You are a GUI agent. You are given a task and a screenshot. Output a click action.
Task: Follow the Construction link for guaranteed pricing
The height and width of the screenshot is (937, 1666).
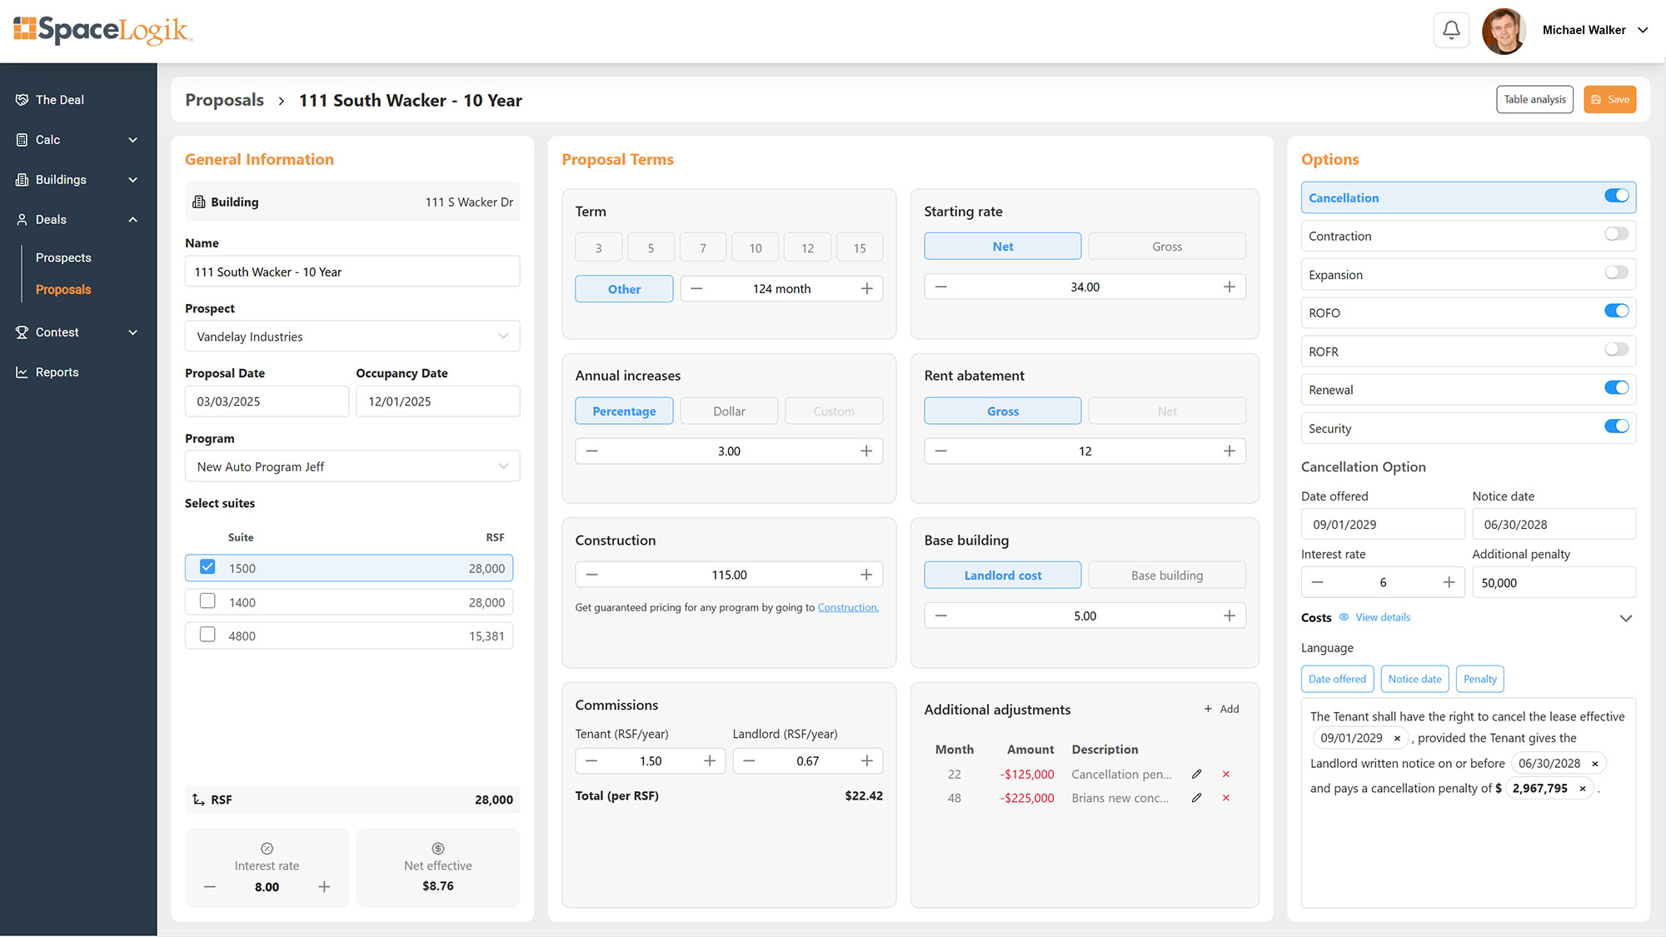[847, 608]
